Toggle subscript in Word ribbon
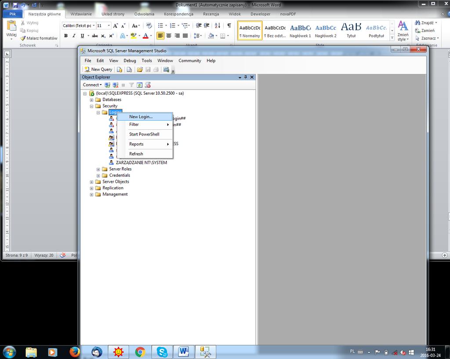 103,36
